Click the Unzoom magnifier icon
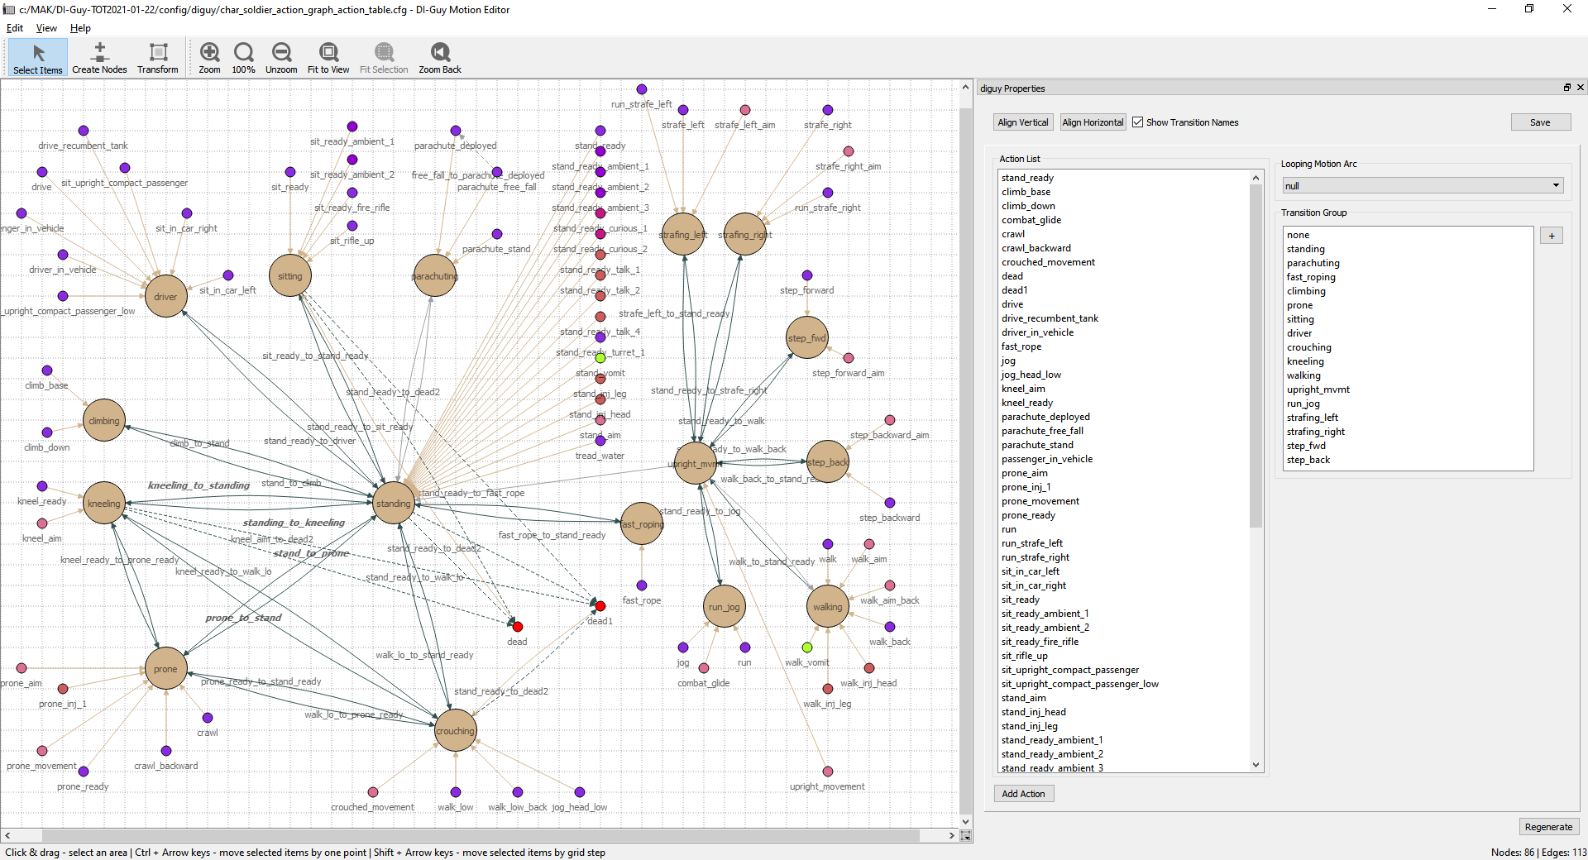 [281, 53]
